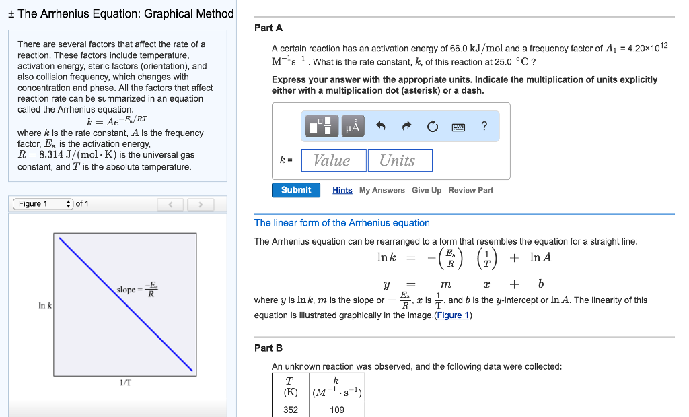Undo the last answer edit
Screen dimensions: 689x417
(381, 126)
